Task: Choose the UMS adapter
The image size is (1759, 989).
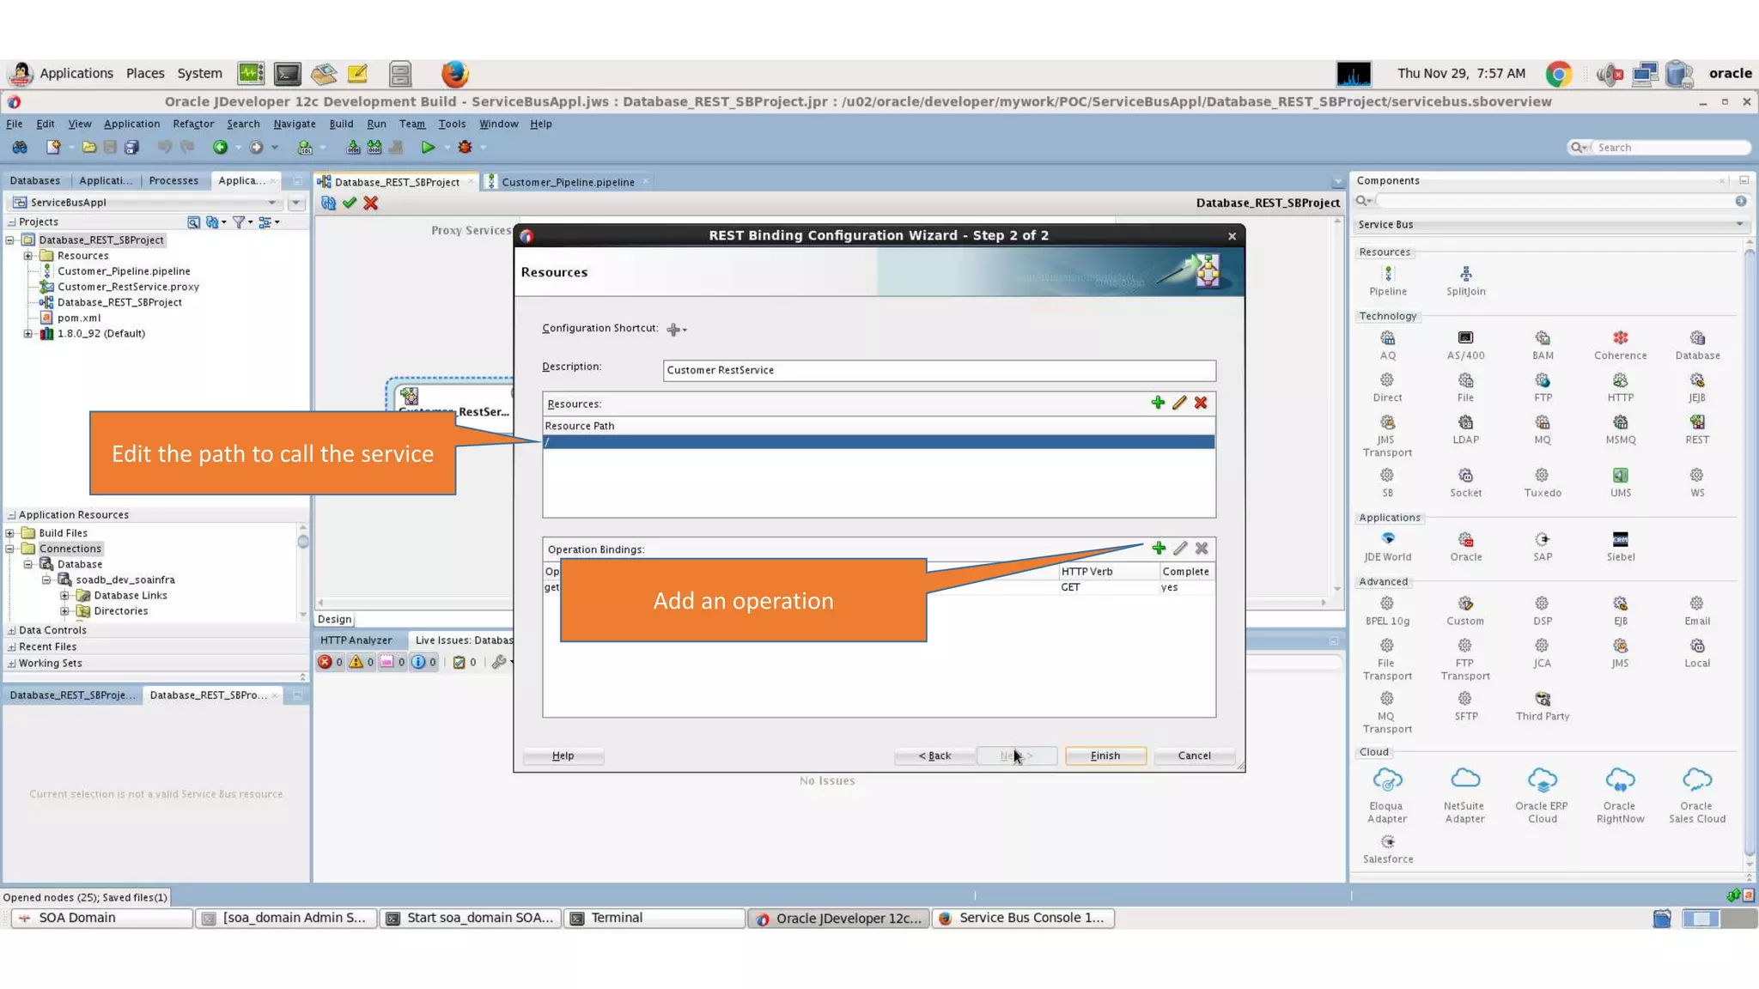Action: tap(1620, 482)
